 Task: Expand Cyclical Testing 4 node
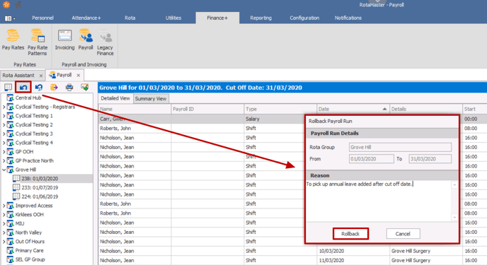[4, 143]
